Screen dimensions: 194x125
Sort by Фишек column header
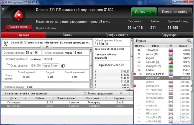[x=183, y=46]
